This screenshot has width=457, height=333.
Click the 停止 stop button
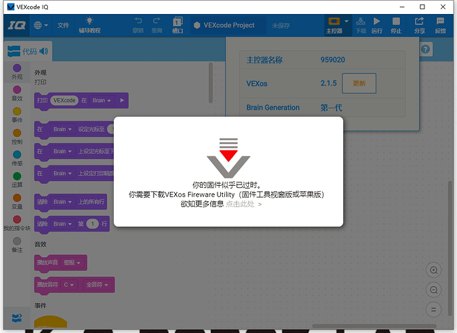[396, 25]
